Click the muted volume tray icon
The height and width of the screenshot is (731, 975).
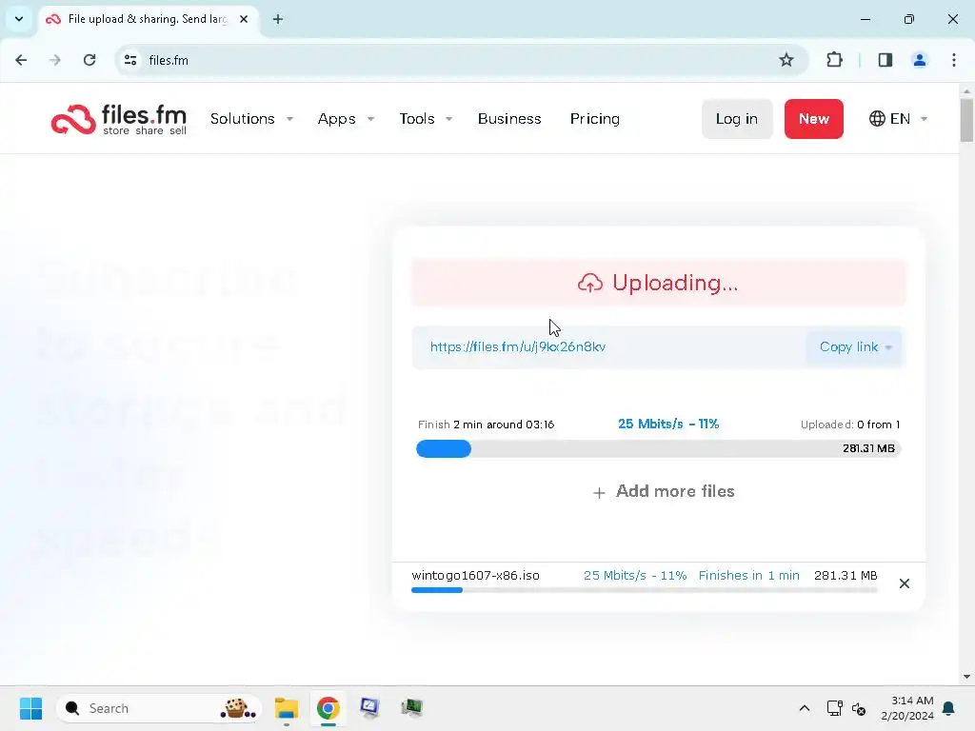tap(859, 708)
